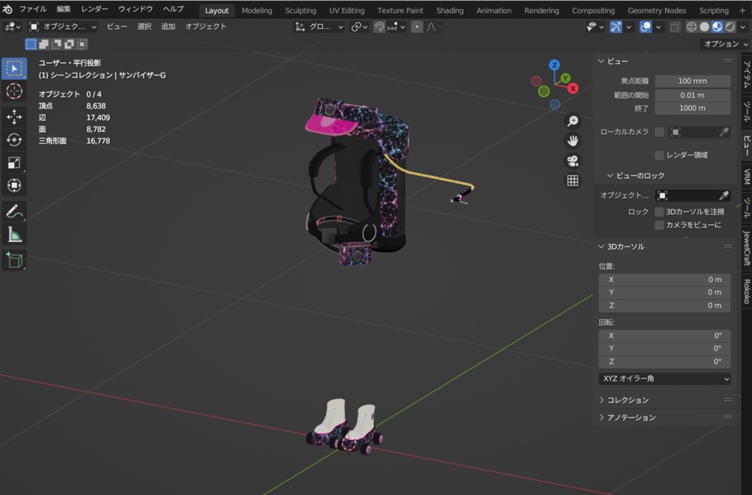Screen dimensions: 752x495
Task: Collapse the ビューのロック subpanel
Action: coord(610,176)
